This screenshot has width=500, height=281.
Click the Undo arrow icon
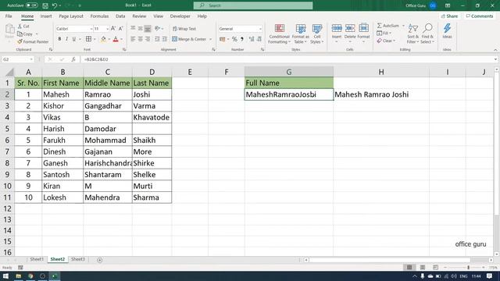55,5
